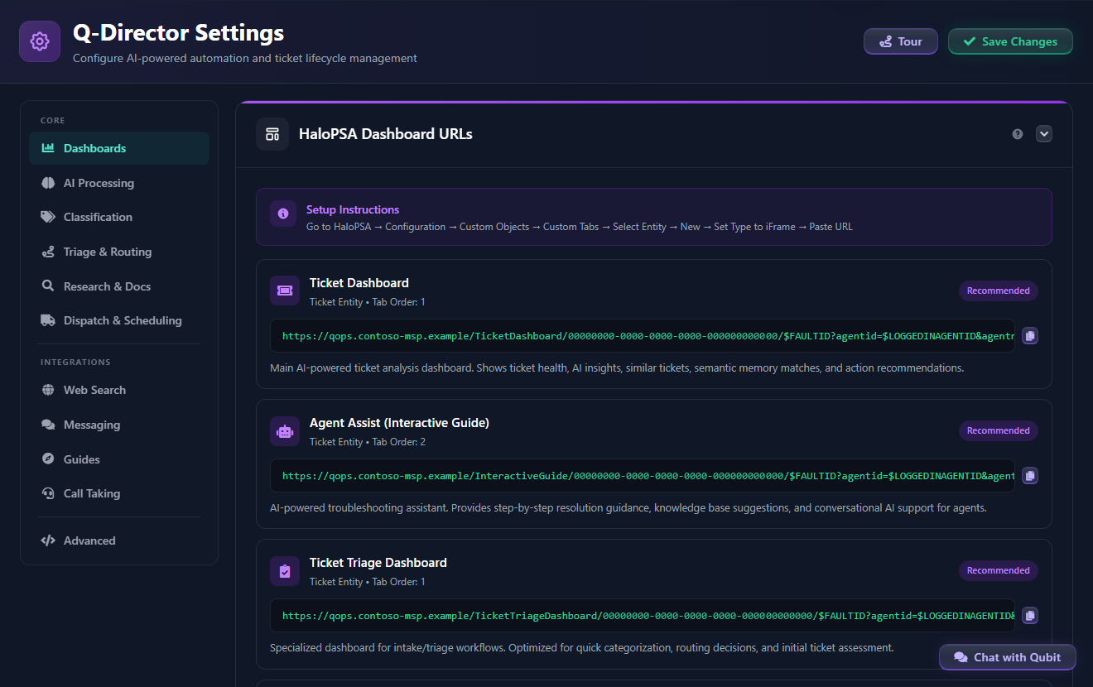Click the Setup Instructions heading
The image size is (1093, 687).
[353, 209]
